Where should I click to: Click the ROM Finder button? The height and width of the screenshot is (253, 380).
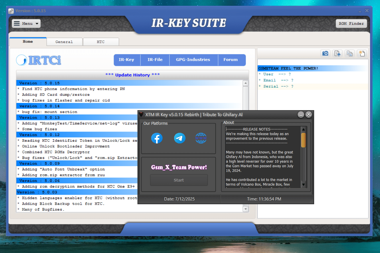pos(351,24)
